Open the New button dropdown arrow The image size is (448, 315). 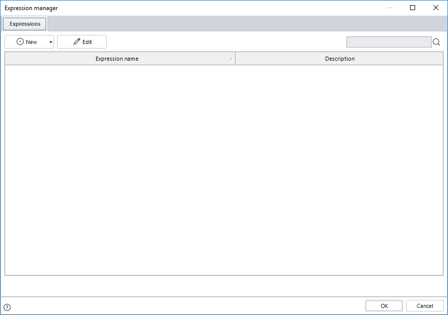point(51,42)
